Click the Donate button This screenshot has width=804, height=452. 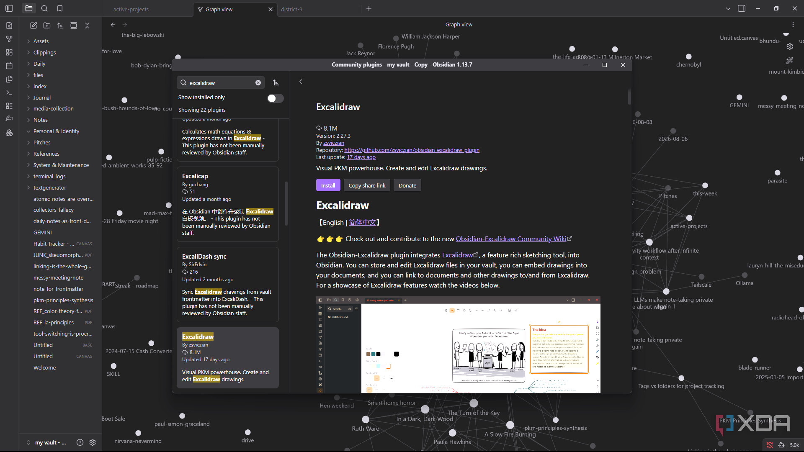pyautogui.click(x=407, y=185)
